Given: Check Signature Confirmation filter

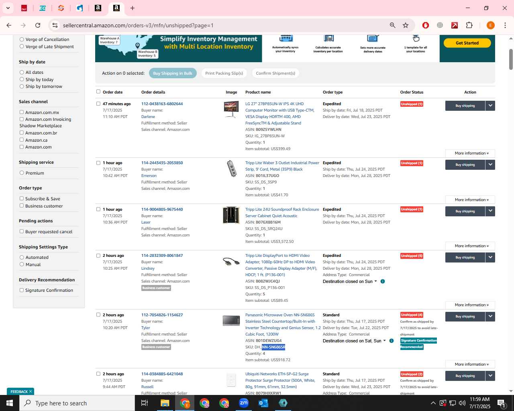Looking at the screenshot, I should pyautogui.click(x=22, y=290).
